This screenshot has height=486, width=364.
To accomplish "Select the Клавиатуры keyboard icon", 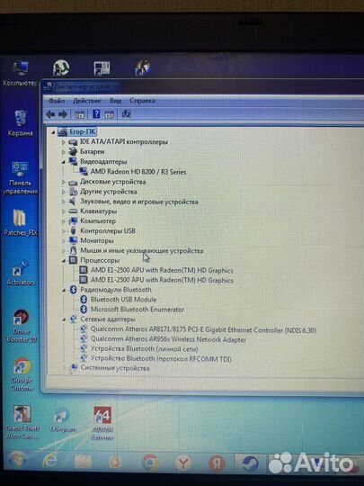I will pyautogui.click(x=73, y=211).
